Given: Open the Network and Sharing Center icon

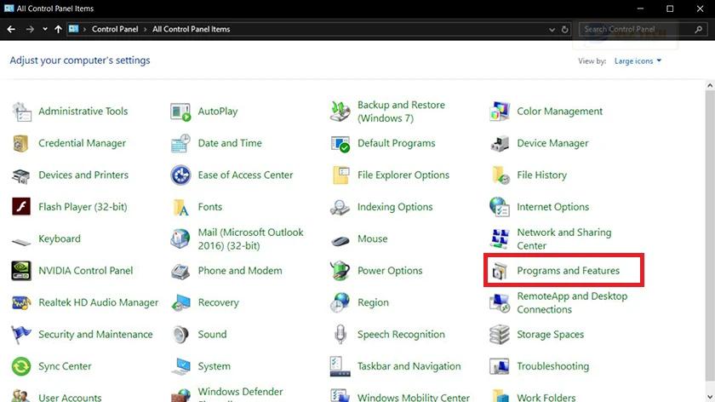Looking at the screenshot, I should 500,238.
